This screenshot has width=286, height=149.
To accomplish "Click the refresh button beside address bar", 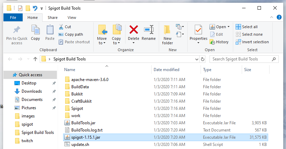I will [203, 59].
